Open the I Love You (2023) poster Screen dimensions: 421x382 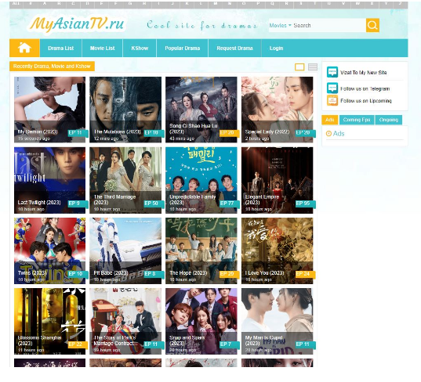(277, 250)
